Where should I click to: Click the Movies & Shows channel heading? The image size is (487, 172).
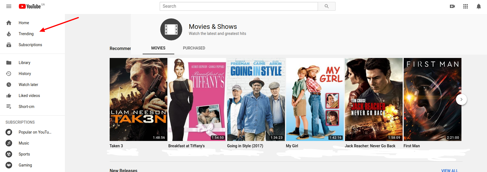(x=213, y=27)
